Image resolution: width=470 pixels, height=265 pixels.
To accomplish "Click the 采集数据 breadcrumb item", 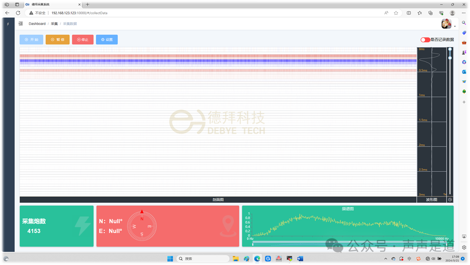I will [70, 24].
